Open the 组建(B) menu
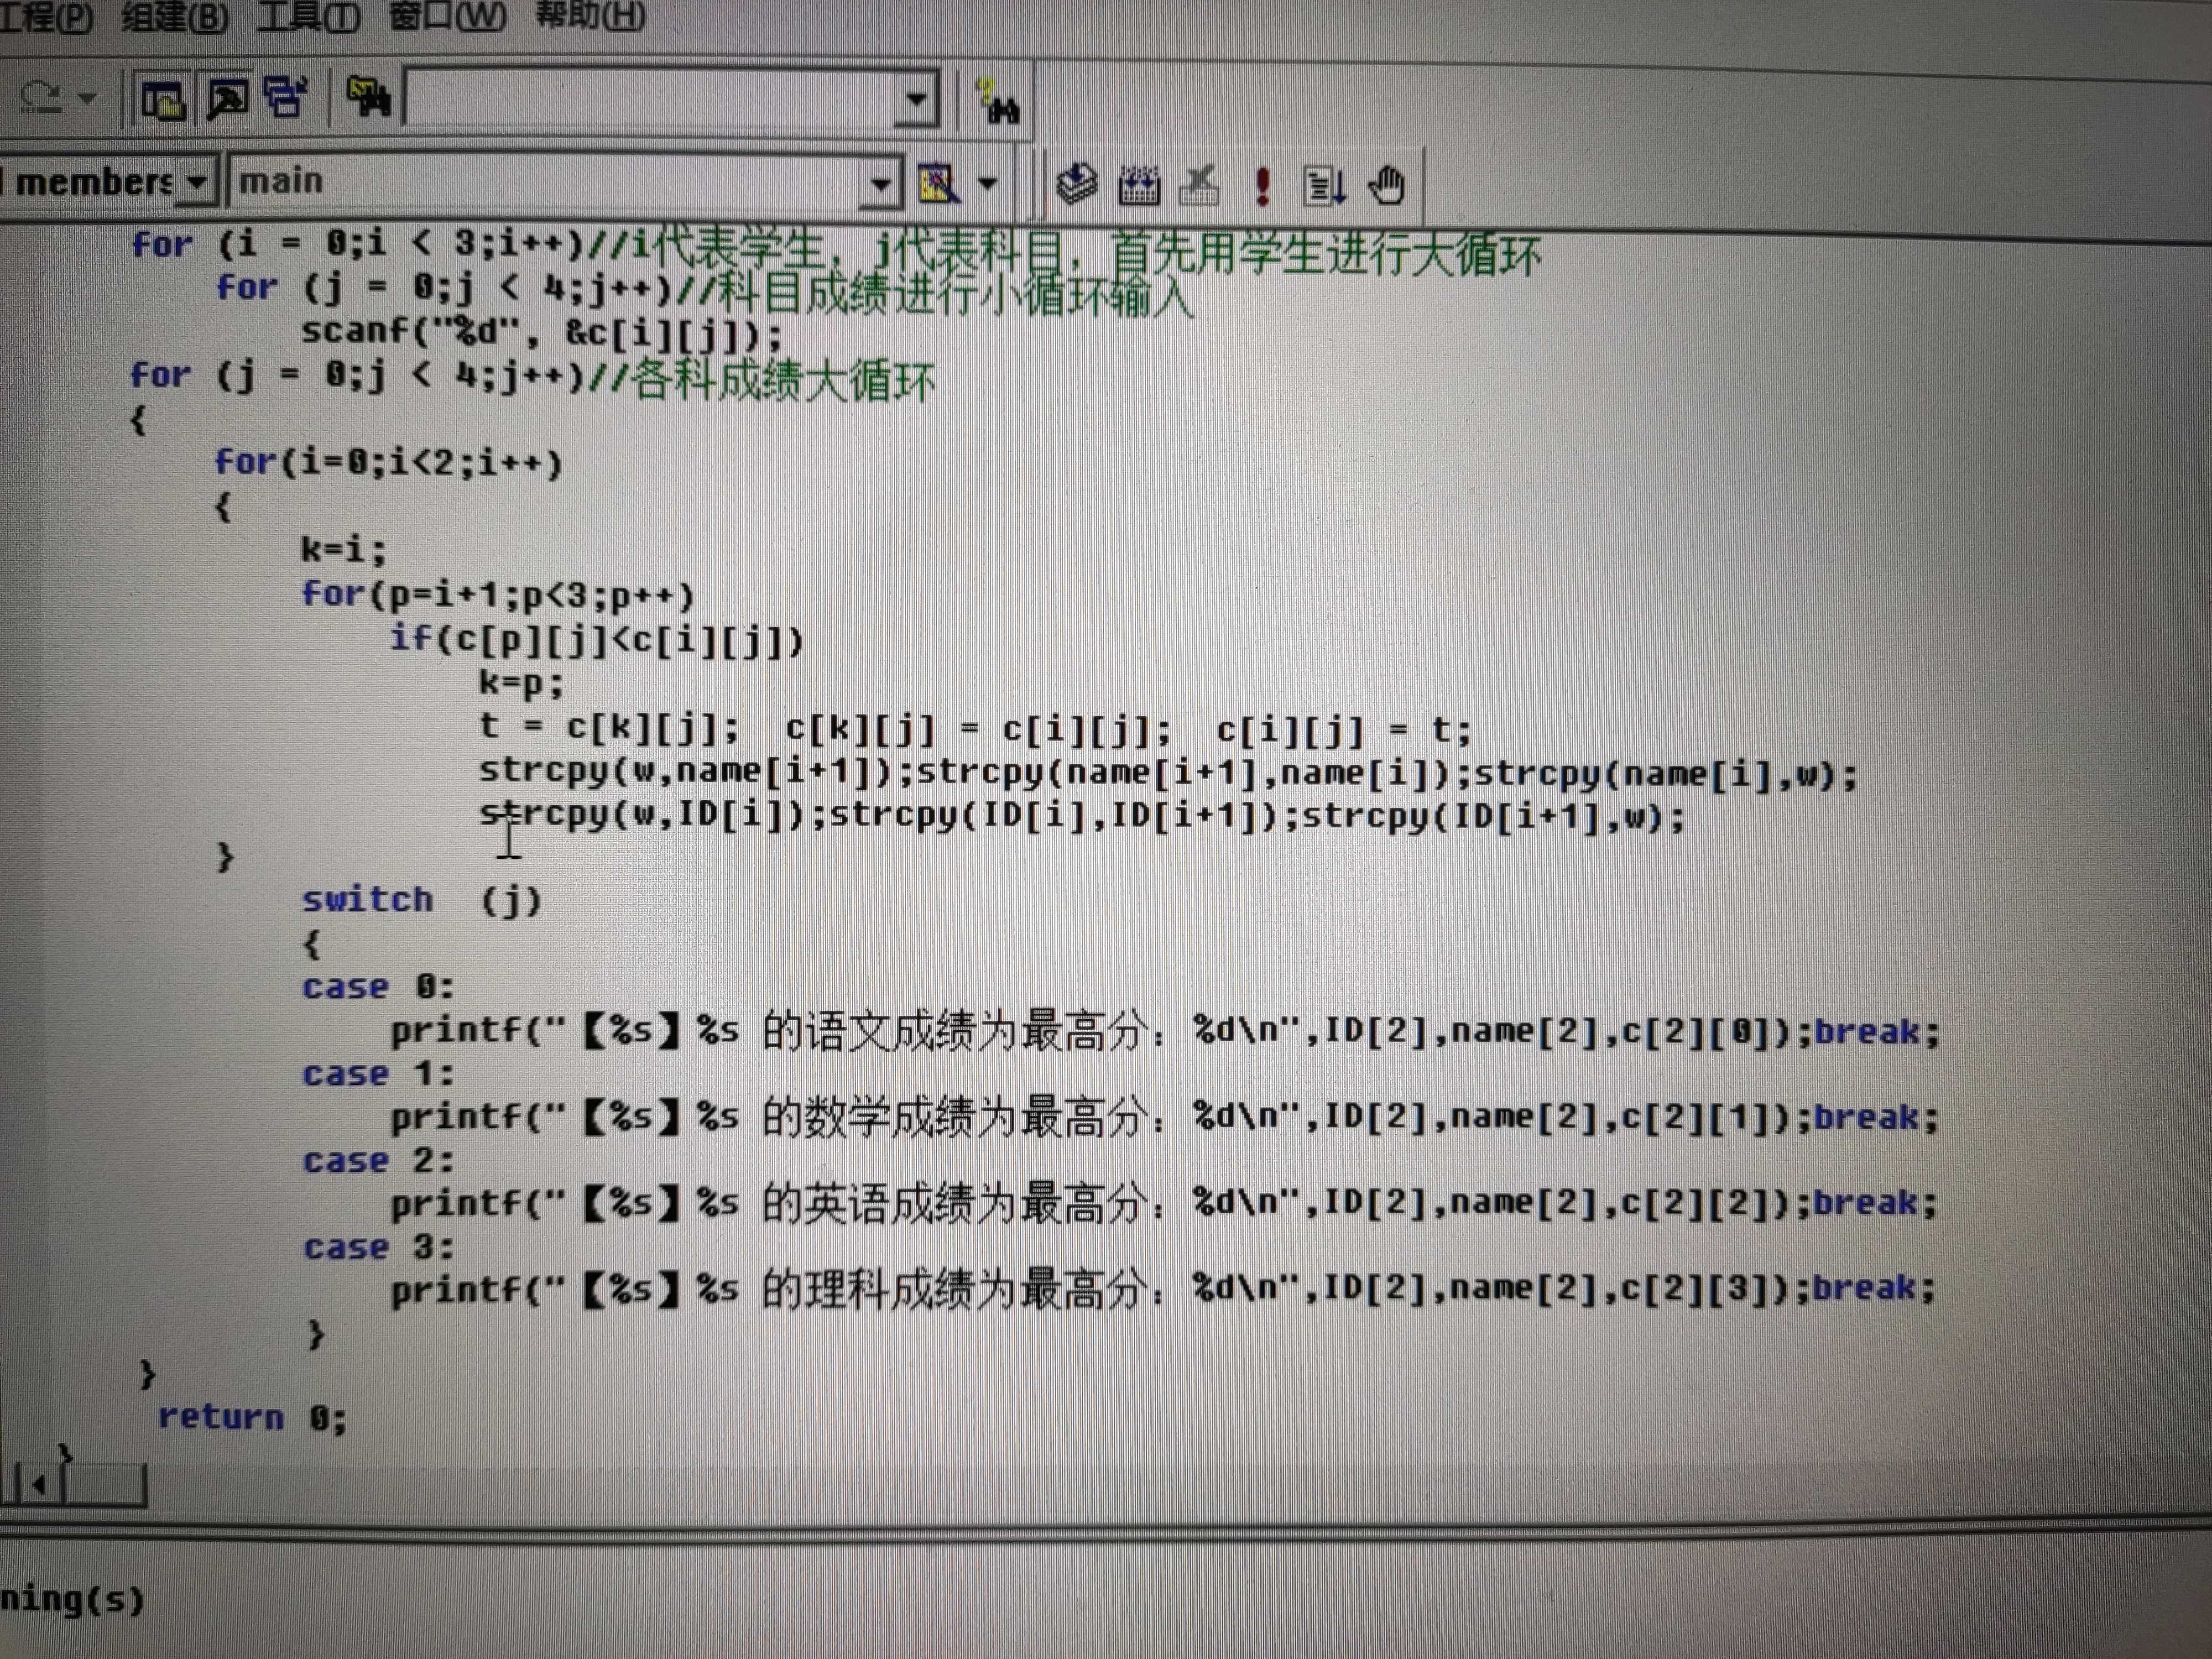The width and height of the screenshot is (2212, 1659). (174, 17)
